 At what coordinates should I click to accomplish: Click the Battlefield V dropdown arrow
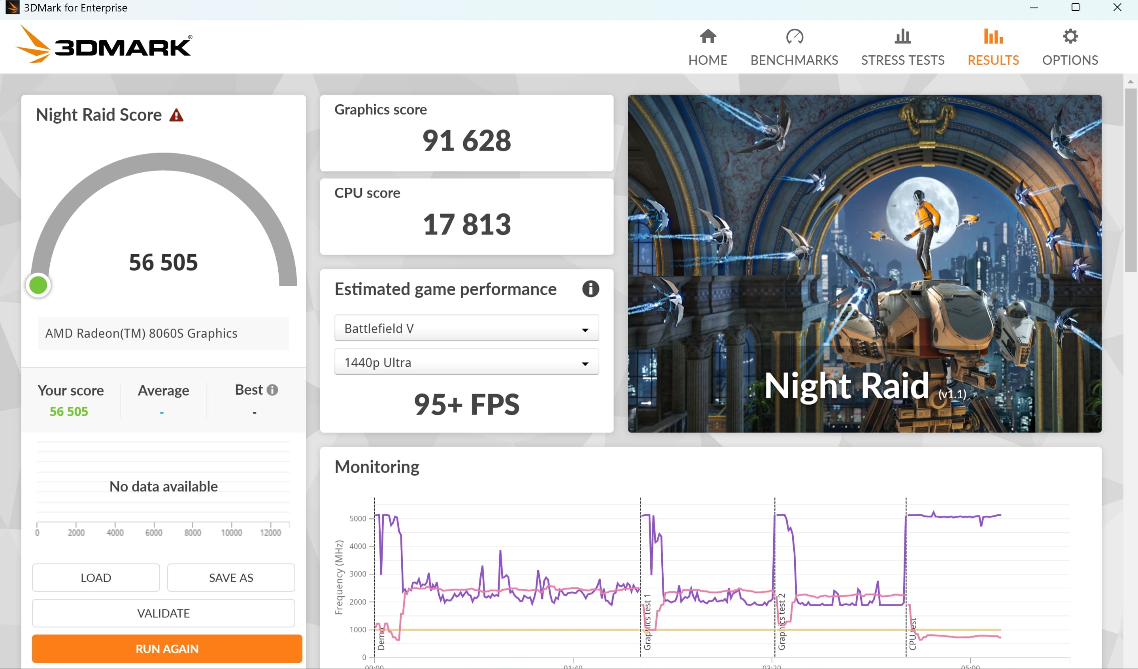[585, 330]
